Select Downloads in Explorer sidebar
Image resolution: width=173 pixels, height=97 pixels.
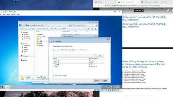(26, 37)
